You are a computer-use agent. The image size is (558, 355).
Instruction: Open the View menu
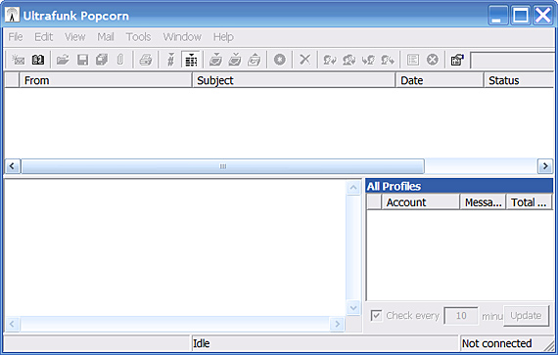click(x=75, y=37)
